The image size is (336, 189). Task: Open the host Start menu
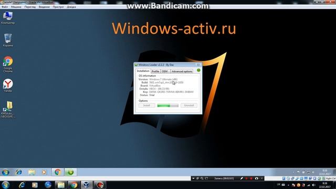[6, 185]
